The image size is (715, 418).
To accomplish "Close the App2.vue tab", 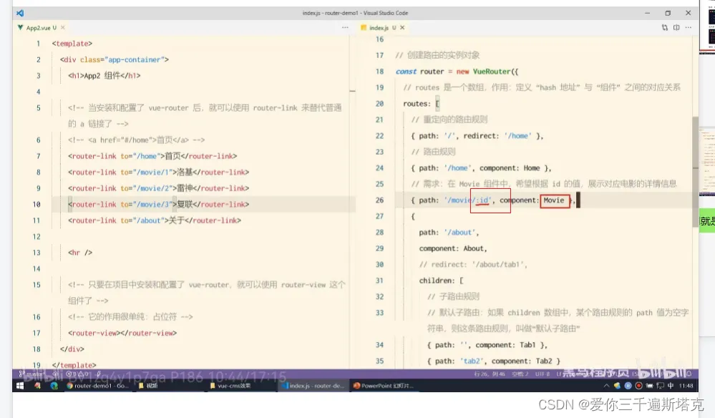I will tap(63, 28).
